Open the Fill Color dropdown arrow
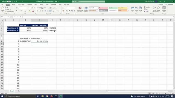This screenshot has height=98, width=175. 31,11
